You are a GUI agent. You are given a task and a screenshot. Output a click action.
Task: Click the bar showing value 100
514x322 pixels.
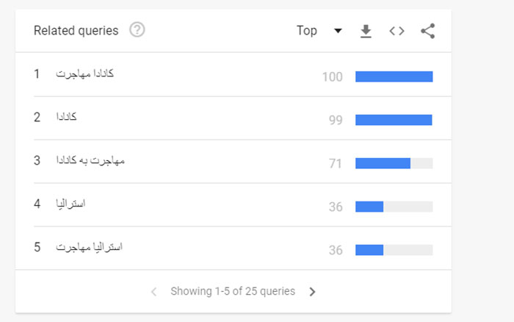point(394,76)
